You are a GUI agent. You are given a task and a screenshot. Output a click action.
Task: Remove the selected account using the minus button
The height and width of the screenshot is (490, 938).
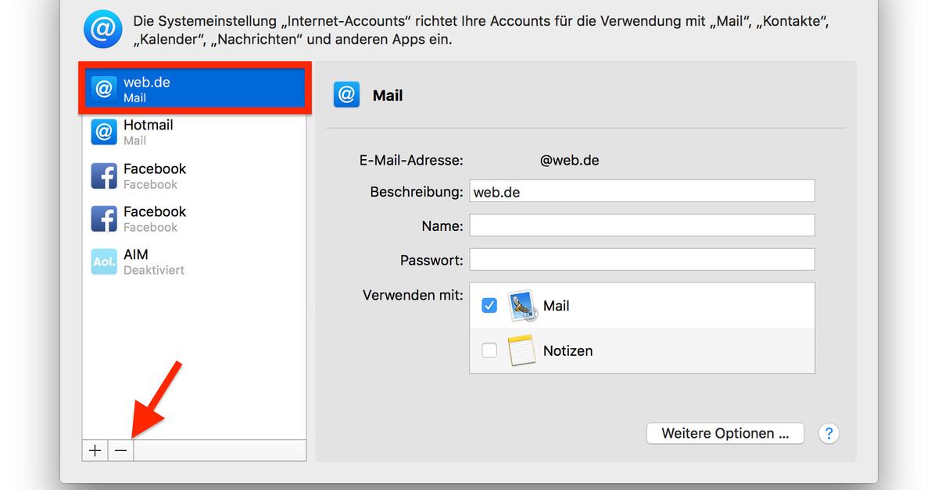(120, 450)
